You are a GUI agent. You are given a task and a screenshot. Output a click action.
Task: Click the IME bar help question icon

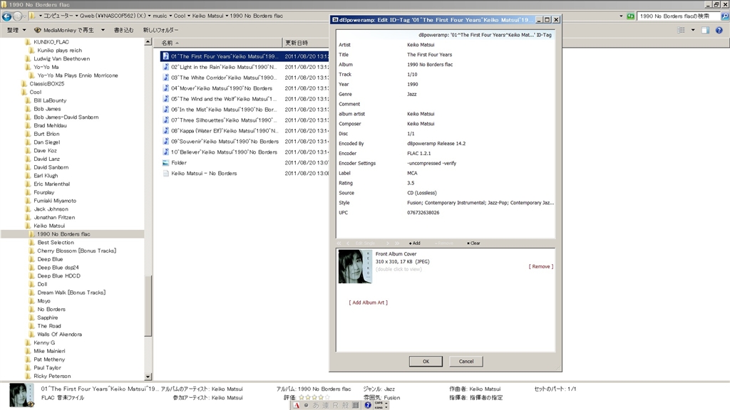pos(368,405)
